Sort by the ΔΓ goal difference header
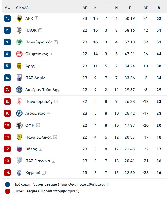This screenshot has width=167, height=199. 146,8
